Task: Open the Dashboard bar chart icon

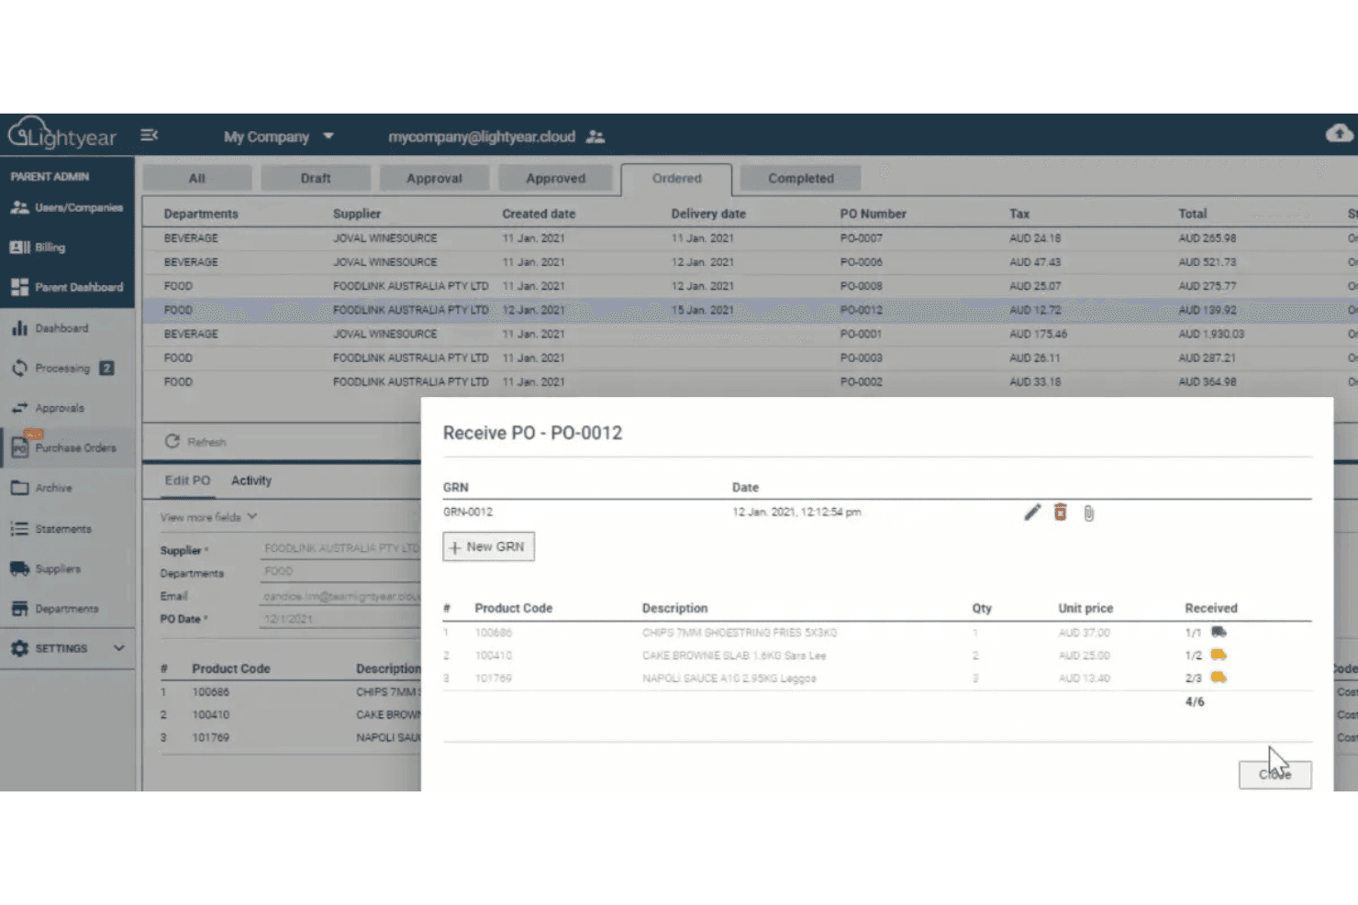Action: [x=19, y=327]
